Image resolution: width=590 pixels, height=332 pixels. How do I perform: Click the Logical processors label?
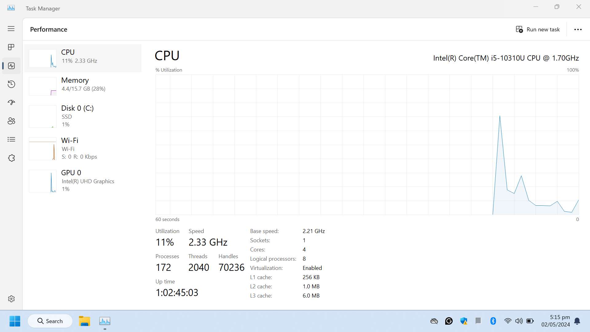(273, 259)
